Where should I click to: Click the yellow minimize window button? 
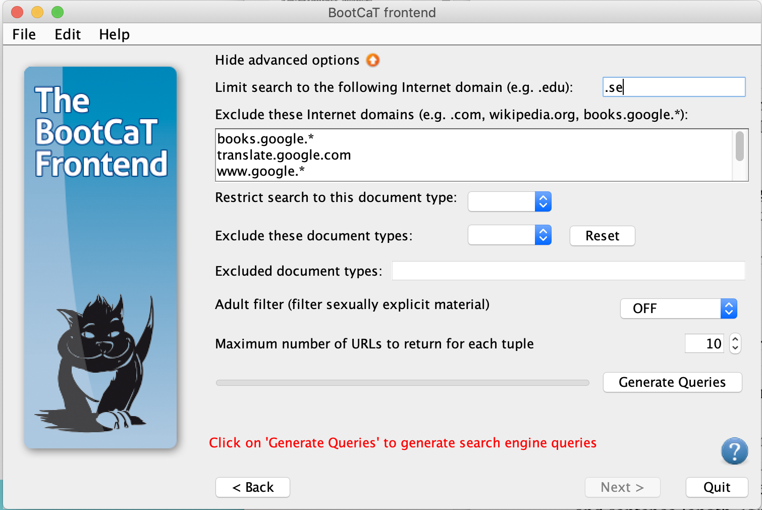click(x=37, y=12)
